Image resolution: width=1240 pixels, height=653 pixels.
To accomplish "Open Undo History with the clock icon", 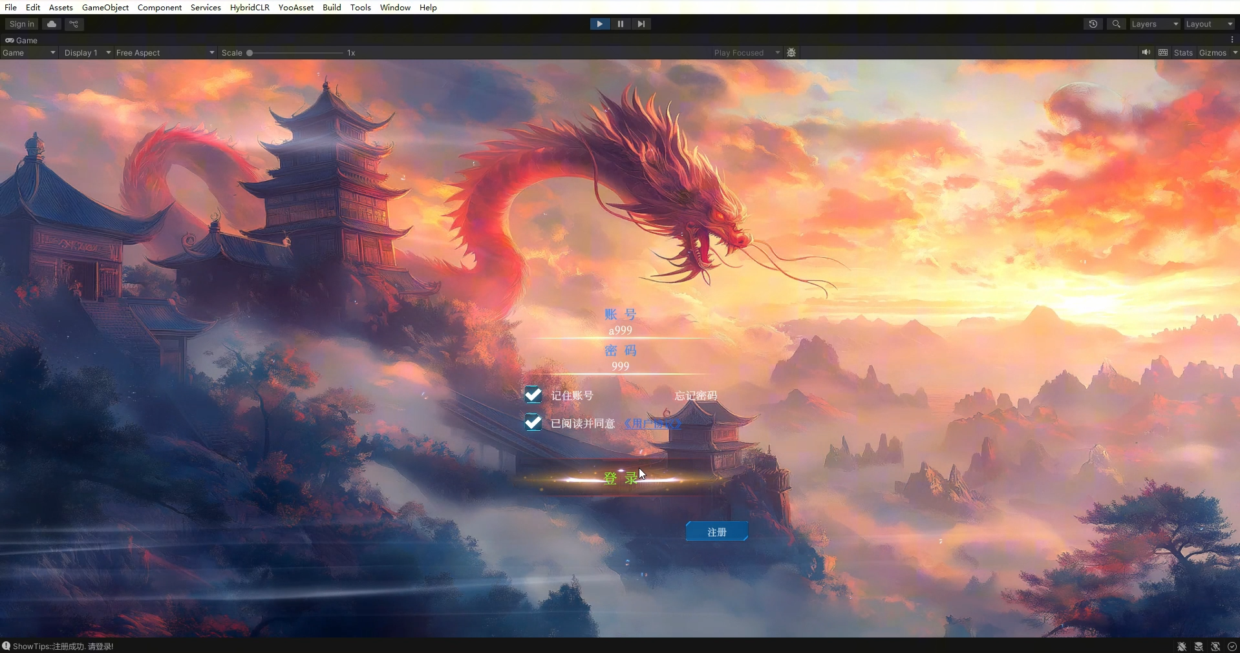I will point(1093,24).
